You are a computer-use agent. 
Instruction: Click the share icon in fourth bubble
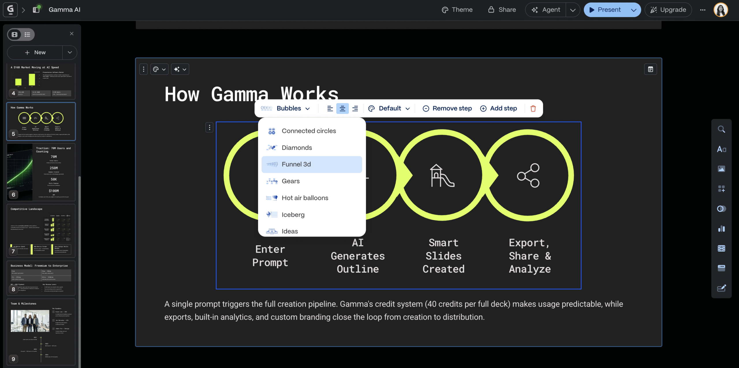528,175
